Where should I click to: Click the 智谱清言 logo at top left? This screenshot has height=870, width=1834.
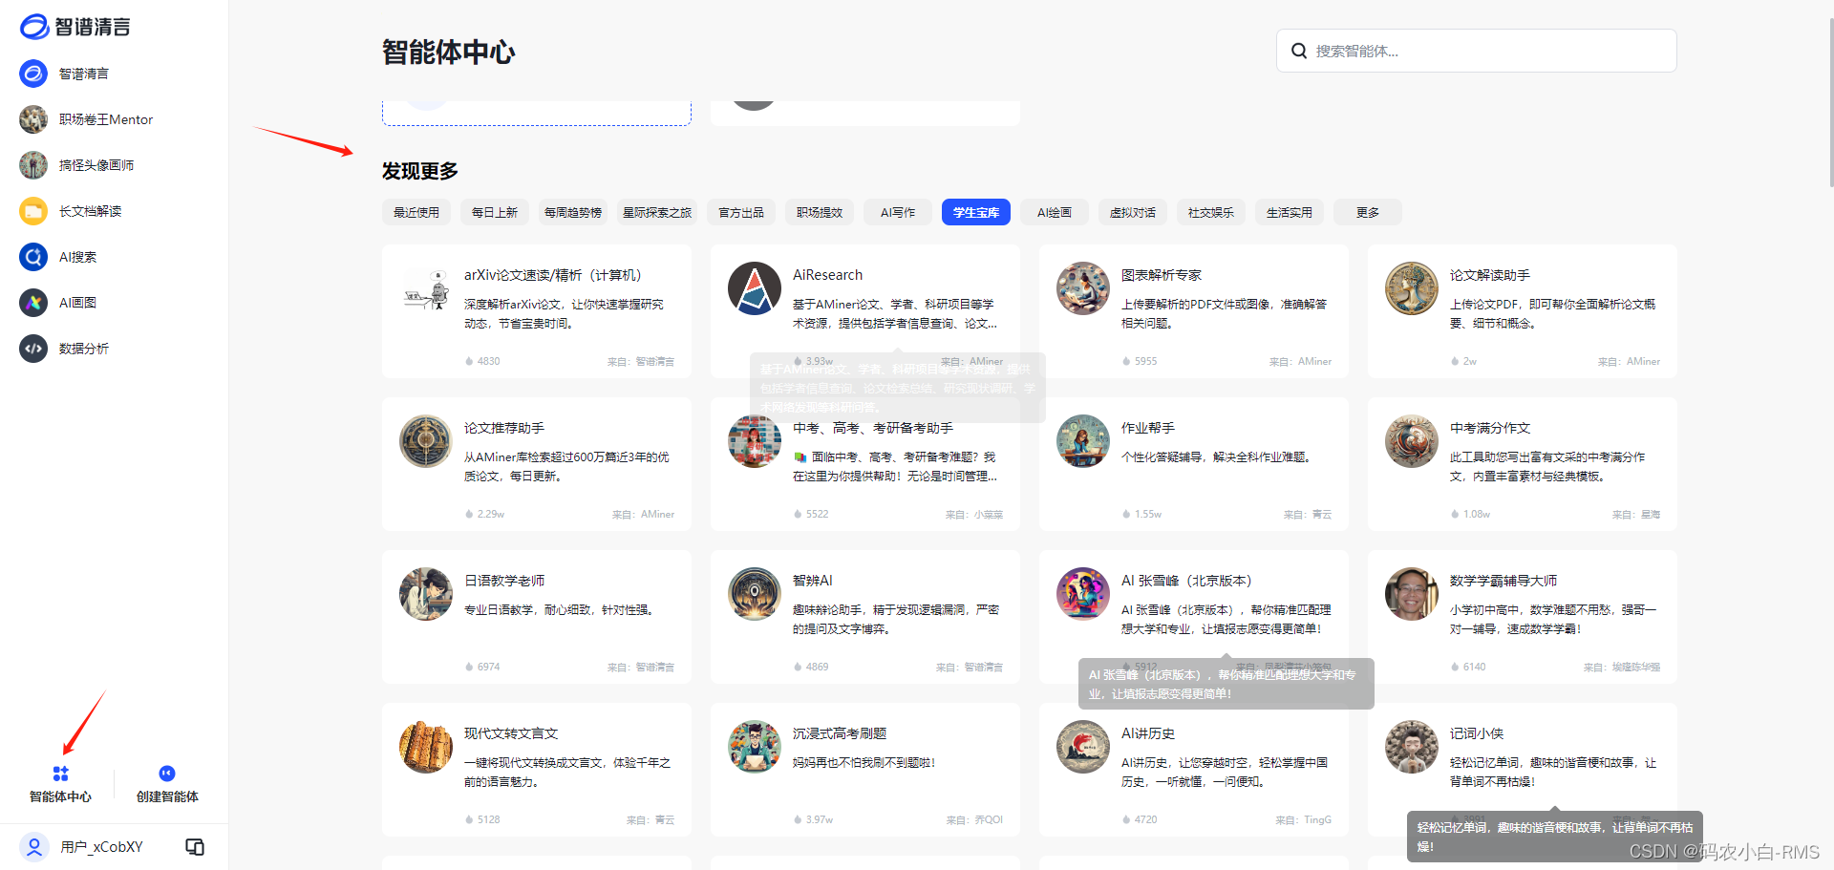[75, 27]
